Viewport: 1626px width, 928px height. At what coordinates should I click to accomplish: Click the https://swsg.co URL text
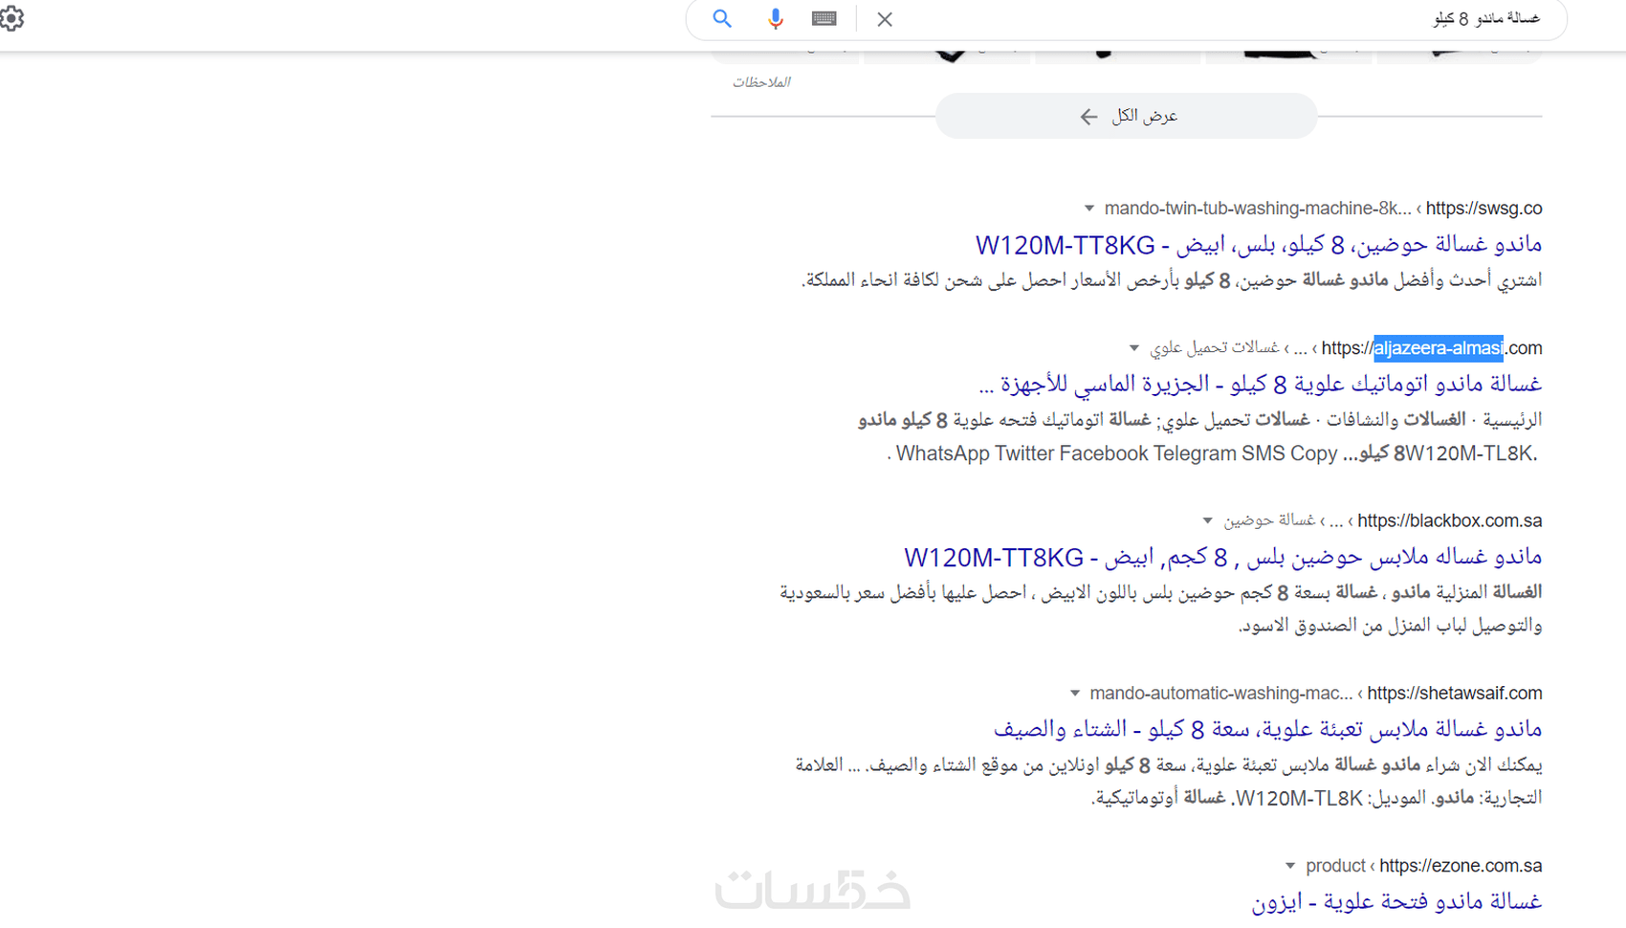(x=1483, y=209)
